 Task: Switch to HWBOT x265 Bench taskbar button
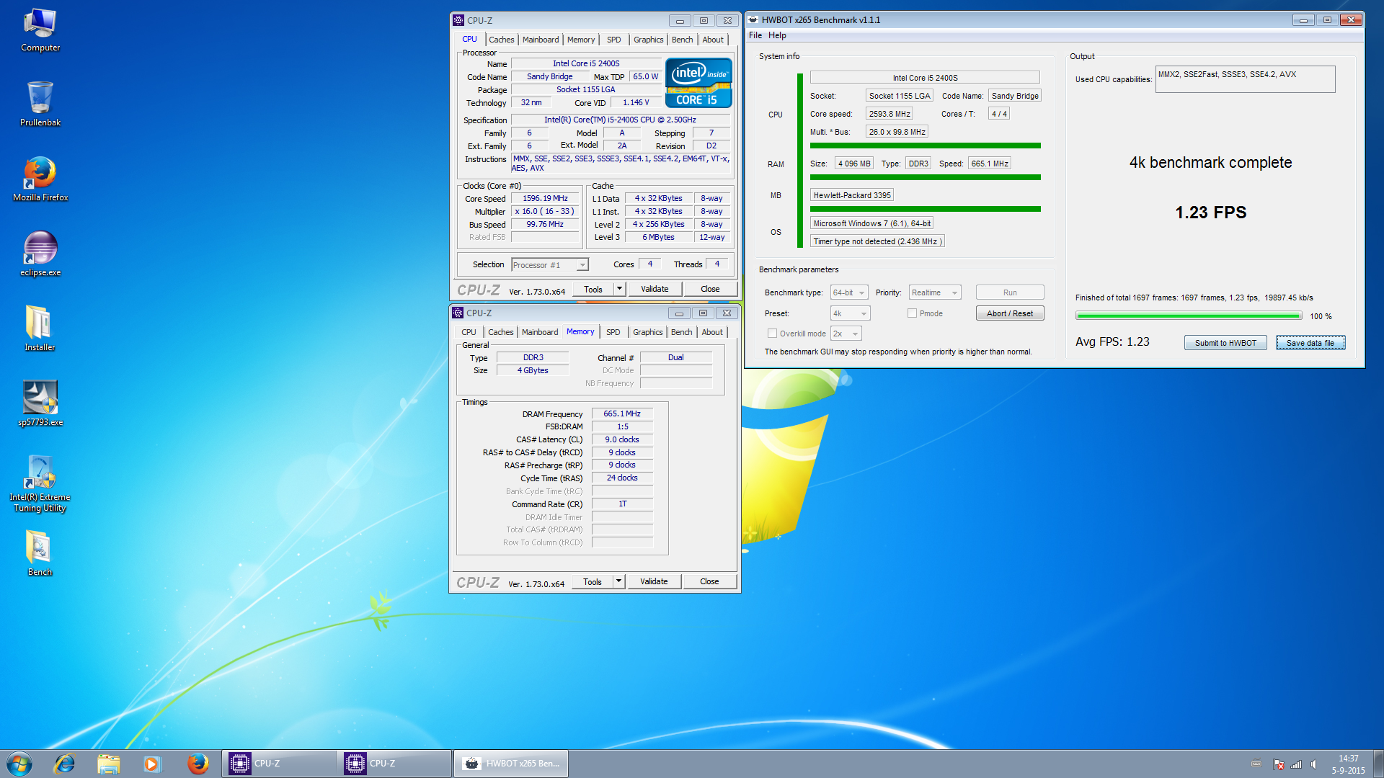(510, 764)
